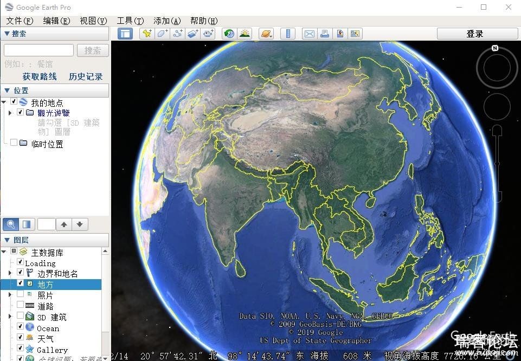Click the 边界和地名 flag icon
Viewport: 521px width, 361px height.
click(x=30, y=273)
